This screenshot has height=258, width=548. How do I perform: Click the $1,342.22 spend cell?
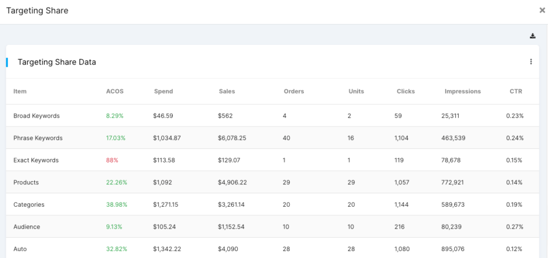click(167, 249)
